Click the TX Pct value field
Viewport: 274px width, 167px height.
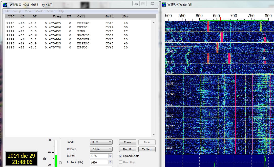click(x=99, y=156)
